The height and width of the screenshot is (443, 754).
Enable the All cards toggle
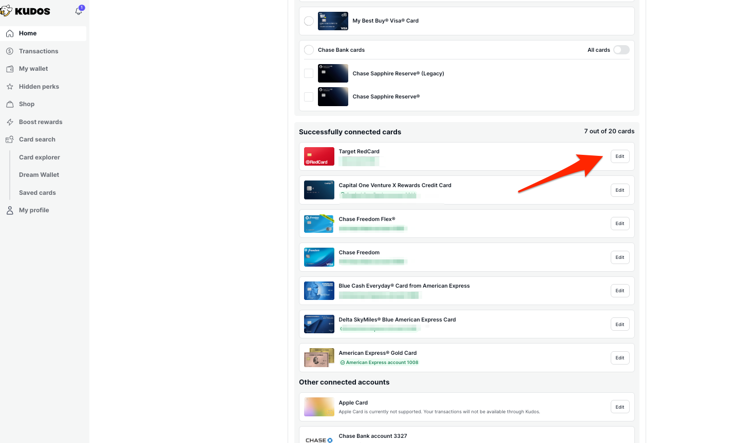(621, 50)
